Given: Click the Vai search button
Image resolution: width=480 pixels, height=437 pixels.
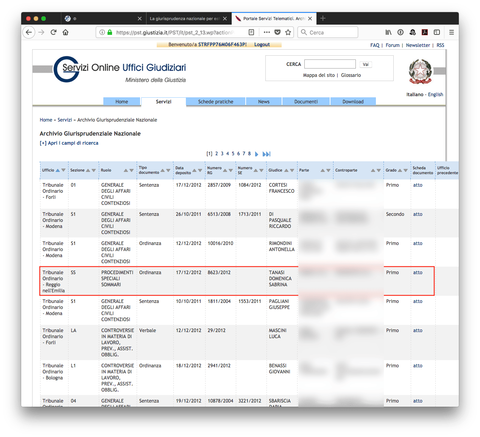Looking at the screenshot, I should point(366,64).
